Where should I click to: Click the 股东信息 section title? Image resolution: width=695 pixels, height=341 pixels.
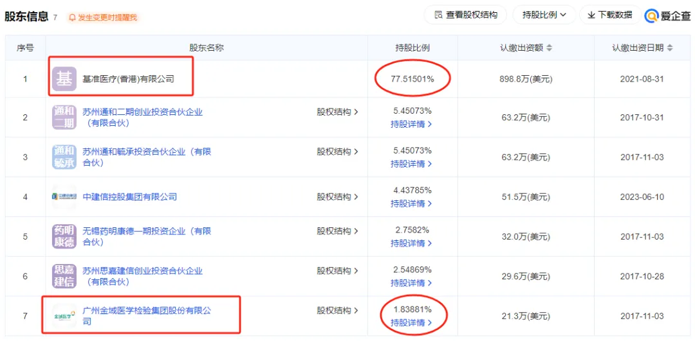(x=26, y=16)
